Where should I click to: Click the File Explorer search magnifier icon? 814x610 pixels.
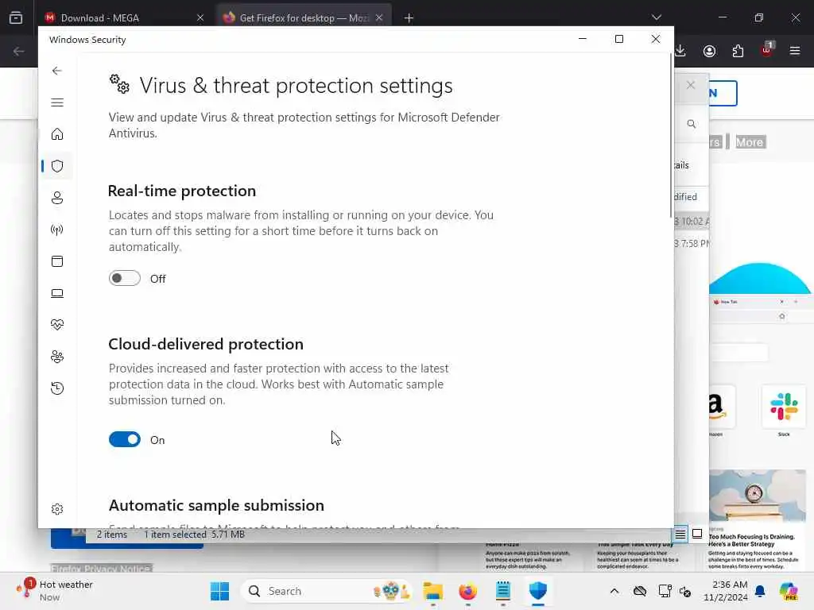coord(692,124)
